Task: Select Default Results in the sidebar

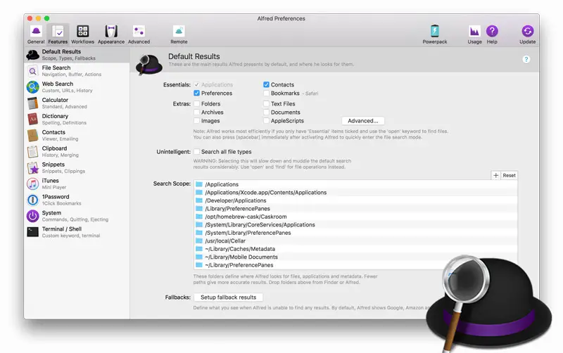Action: pos(77,55)
